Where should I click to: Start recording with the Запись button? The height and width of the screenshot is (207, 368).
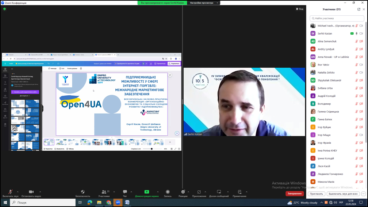click(168, 192)
